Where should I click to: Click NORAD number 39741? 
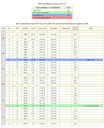[25, 91]
